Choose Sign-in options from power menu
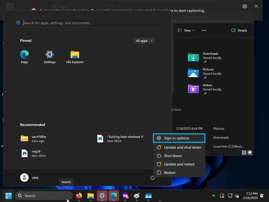This screenshot has width=269, height=202. click(x=179, y=138)
